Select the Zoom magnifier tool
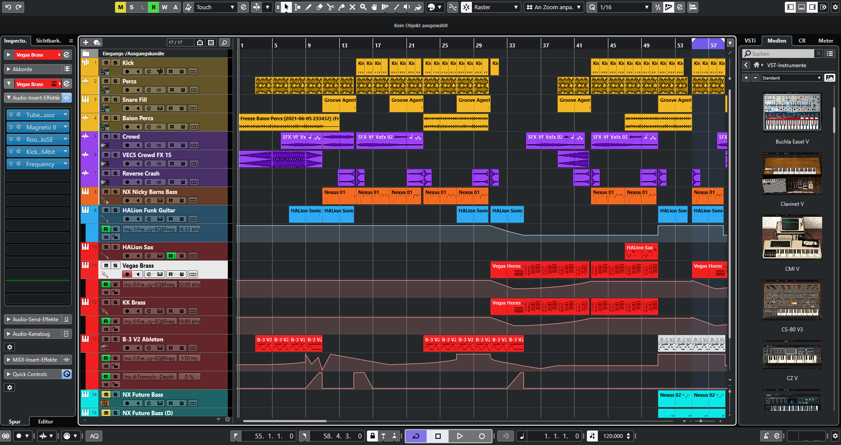 pyautogui.click(x=363, y=7)
